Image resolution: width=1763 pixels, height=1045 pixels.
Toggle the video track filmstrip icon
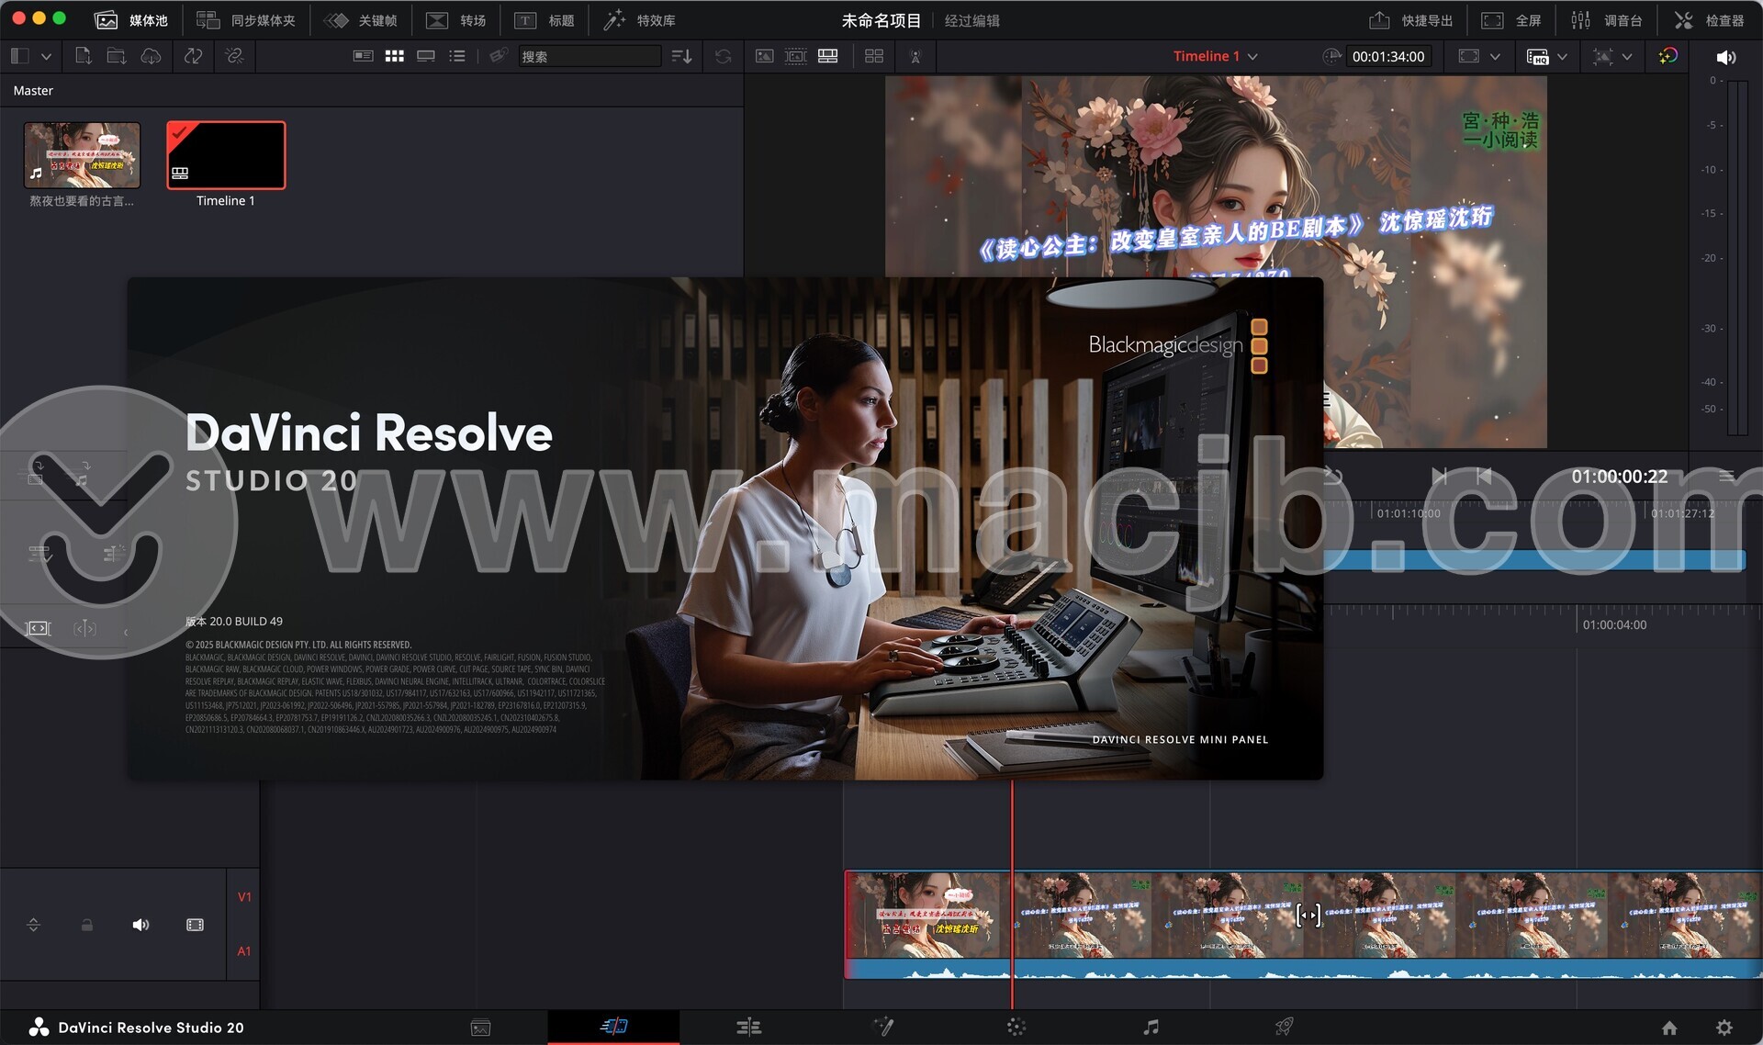[195, 925]
